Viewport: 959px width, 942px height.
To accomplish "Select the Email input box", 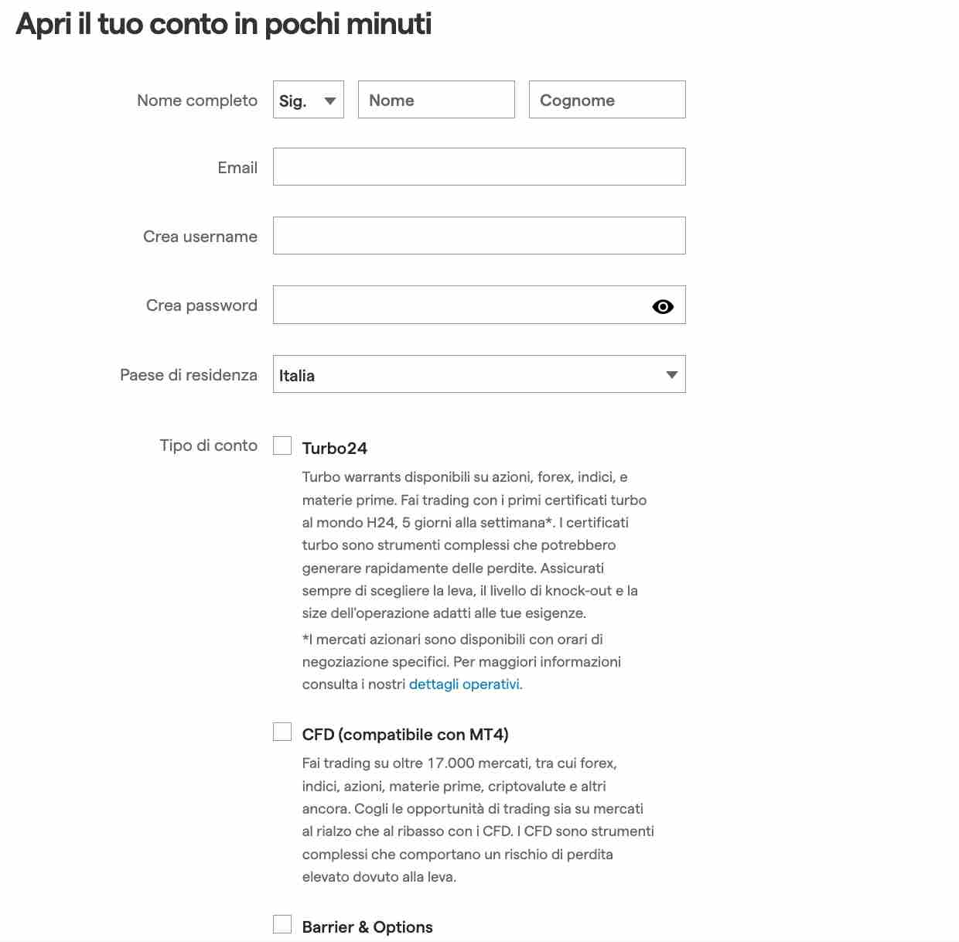I will click(x=479, y=167).
